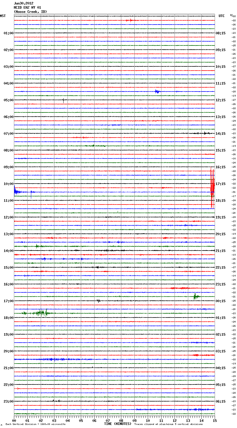Click the blue event at start of 10:00 trace

pyautogui.click(x=16, y=192)
